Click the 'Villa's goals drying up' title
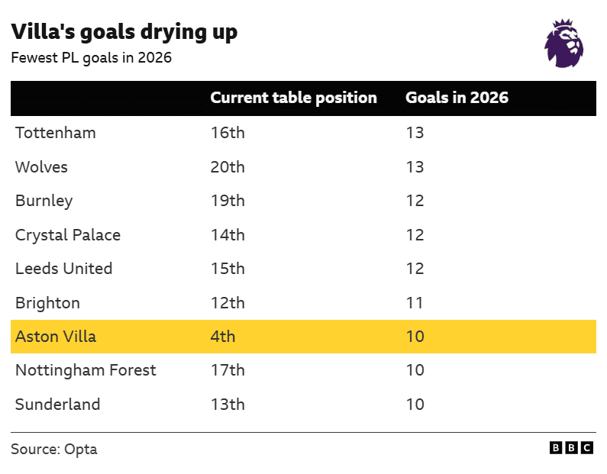 click(x=124, y=32)
